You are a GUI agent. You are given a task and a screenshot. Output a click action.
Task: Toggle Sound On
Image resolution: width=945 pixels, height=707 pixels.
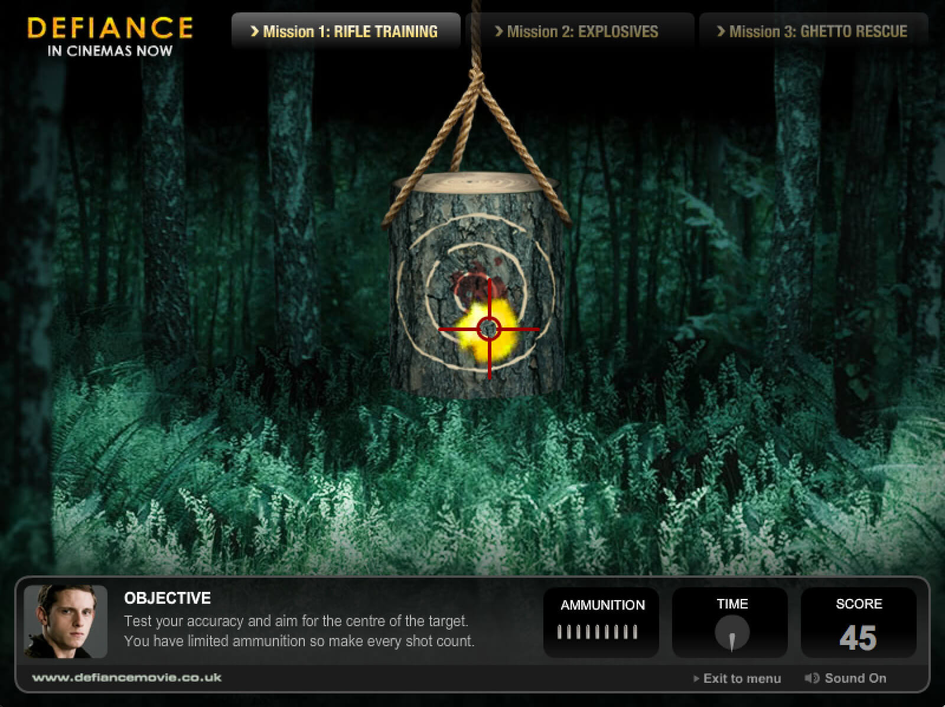point(845,678)
